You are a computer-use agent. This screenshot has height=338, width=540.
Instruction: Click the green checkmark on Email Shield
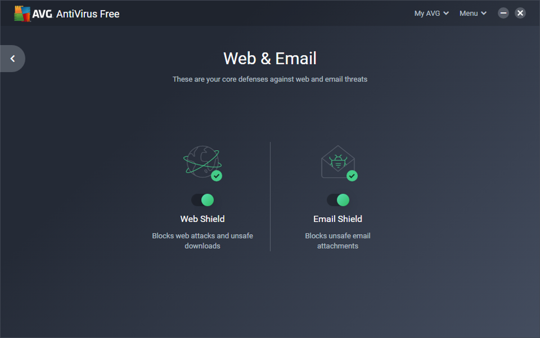tap(352, 176)
